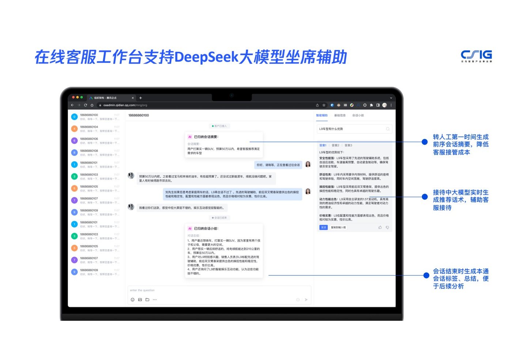Click the magnifier in the L9 search box
The width and height of the screenshot is (512, 362).
[x=388, y=129]
